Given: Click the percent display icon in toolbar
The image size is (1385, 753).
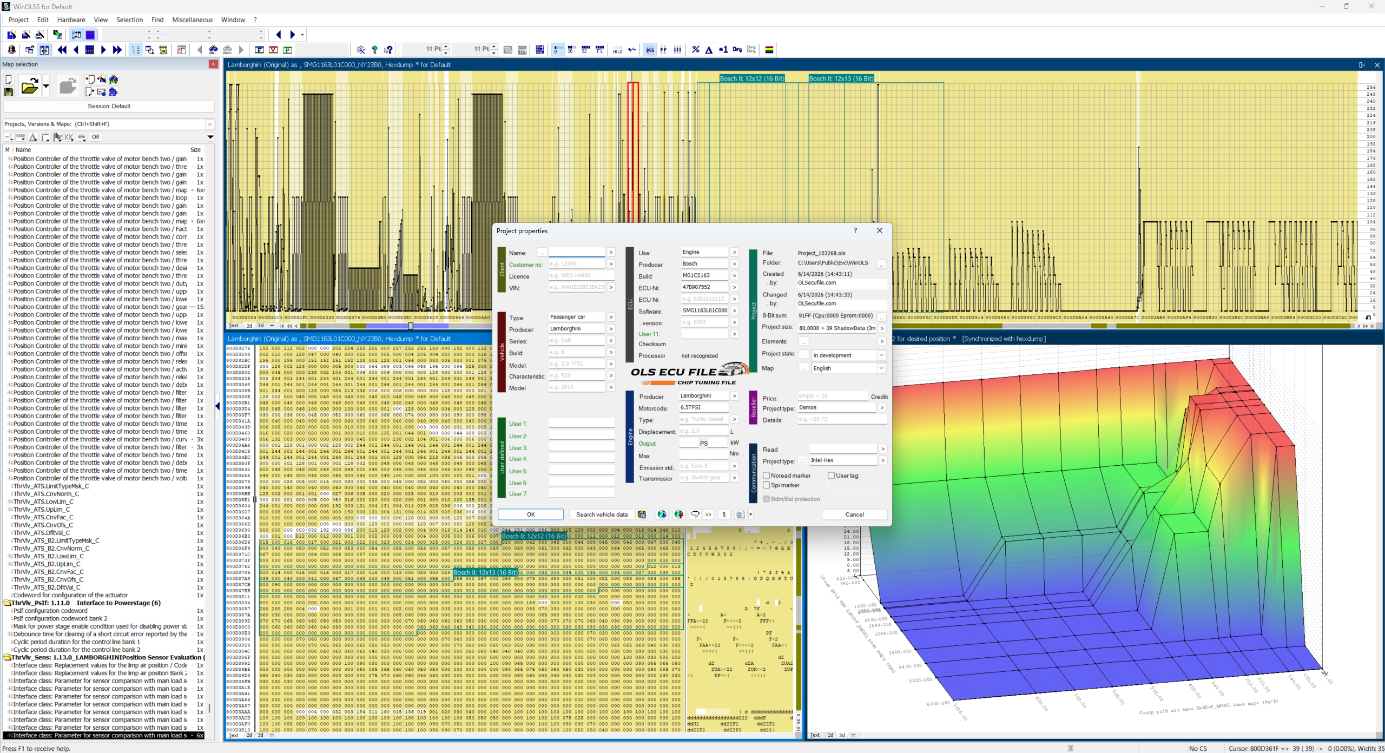Looking at the screenshot, I should (696, 50).
